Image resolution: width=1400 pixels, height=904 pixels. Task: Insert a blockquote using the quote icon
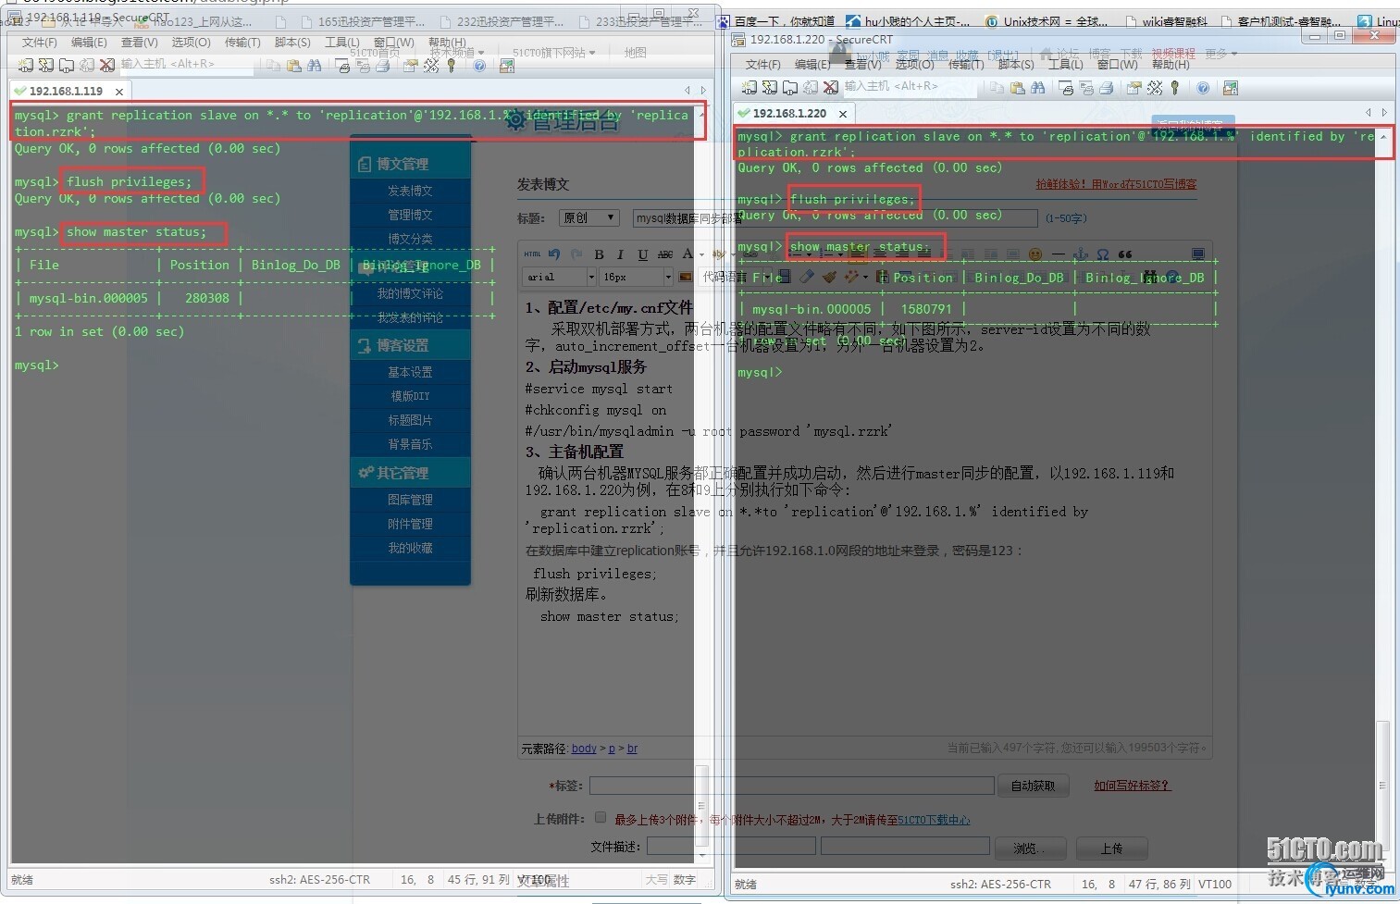click(1123, 254)
